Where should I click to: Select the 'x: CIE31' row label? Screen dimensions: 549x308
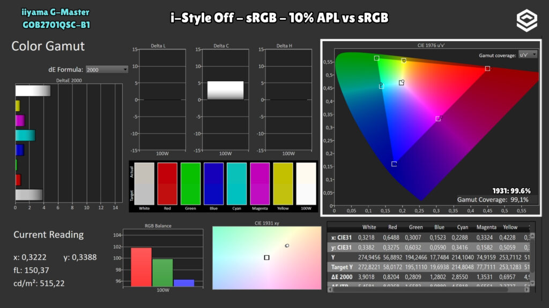tap(342, 237)
